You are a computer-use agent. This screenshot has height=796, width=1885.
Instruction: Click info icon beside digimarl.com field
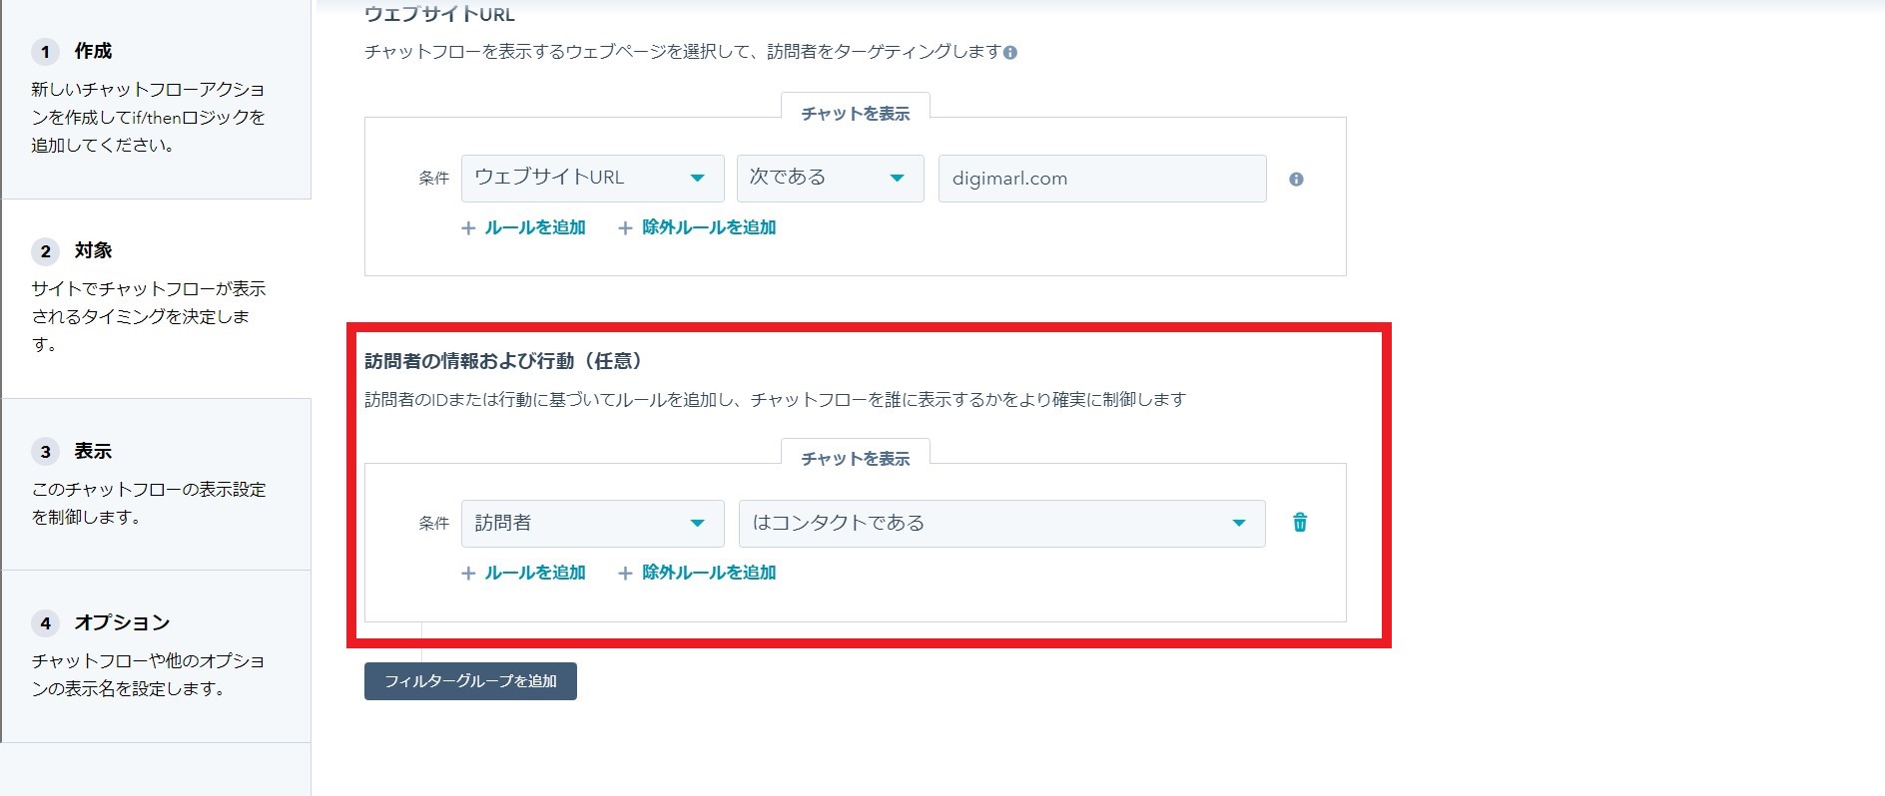coord(1296,180)
